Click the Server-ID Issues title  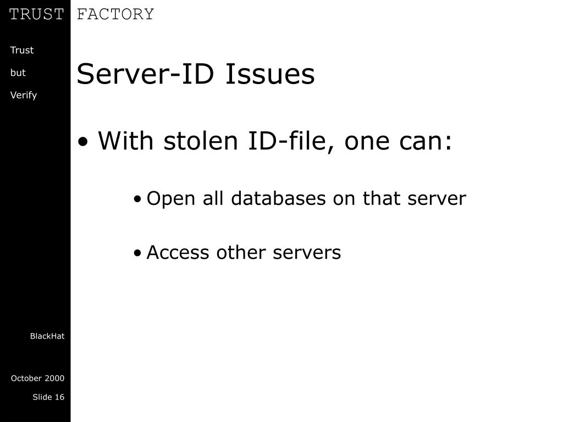(x=196, y=74)
